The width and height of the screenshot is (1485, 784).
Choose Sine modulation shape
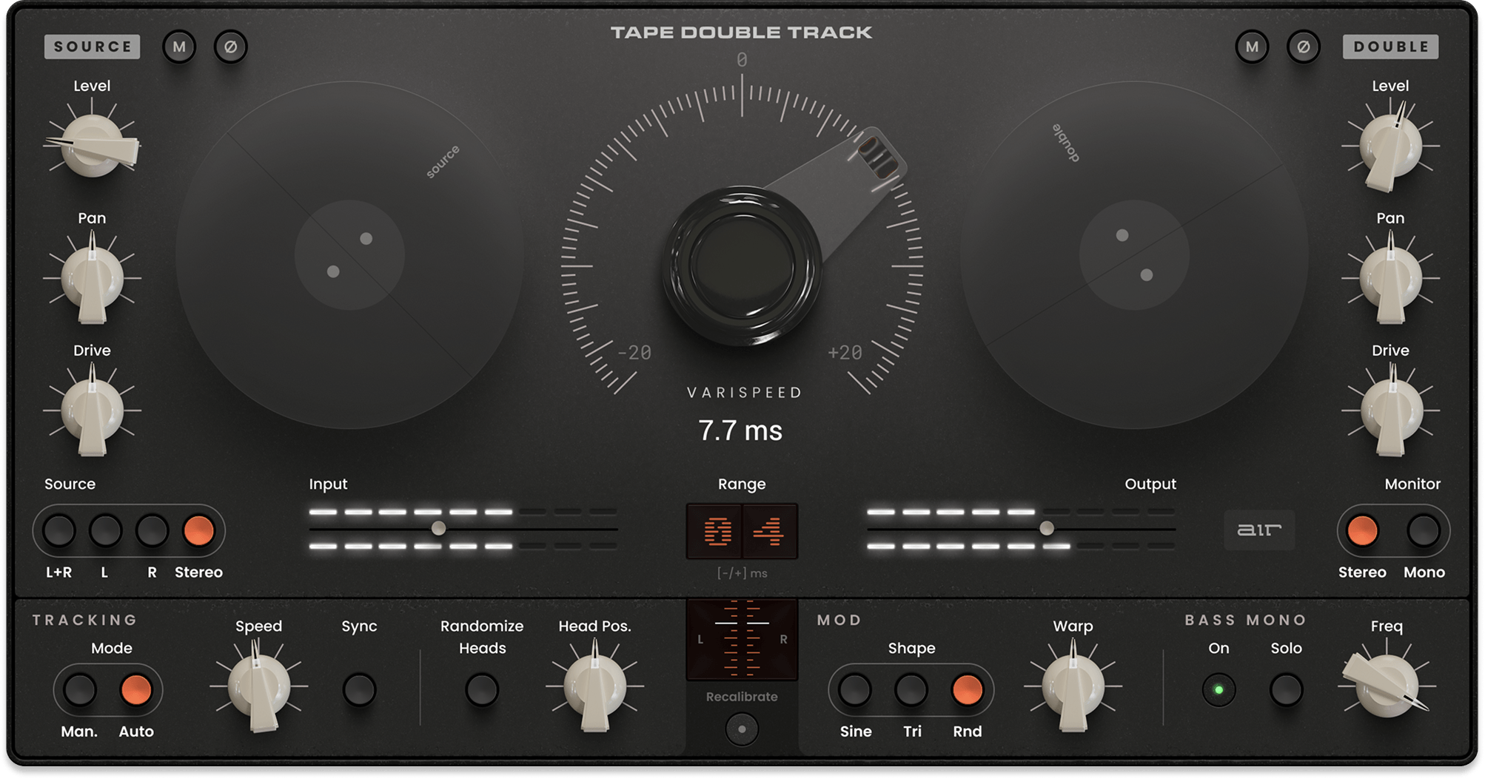(855, 690)
